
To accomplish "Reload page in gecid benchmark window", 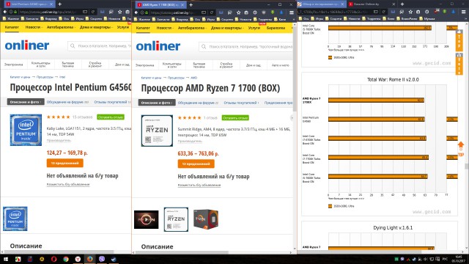I will (383, 12).
